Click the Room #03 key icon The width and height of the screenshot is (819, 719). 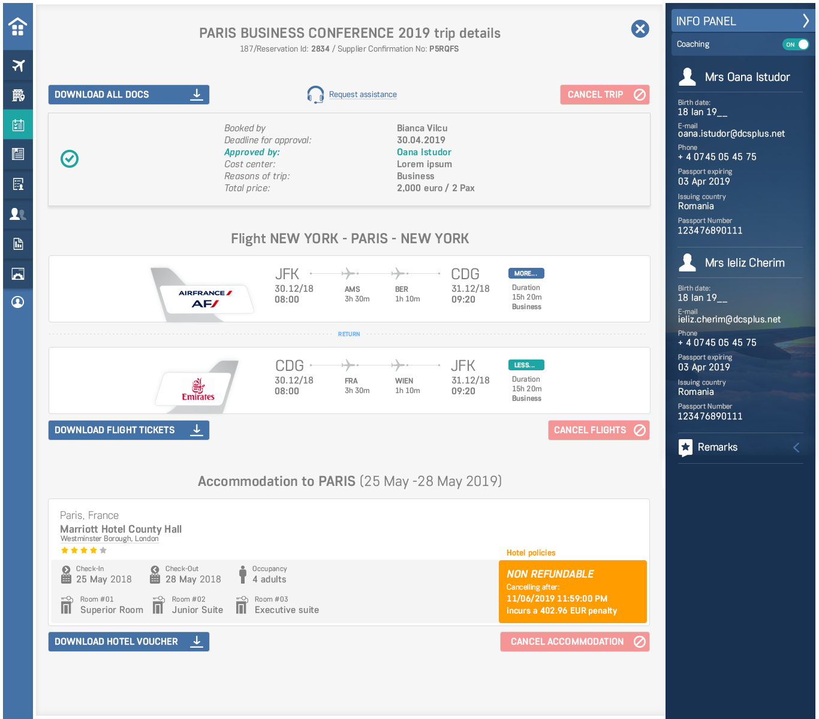(242, 605)
